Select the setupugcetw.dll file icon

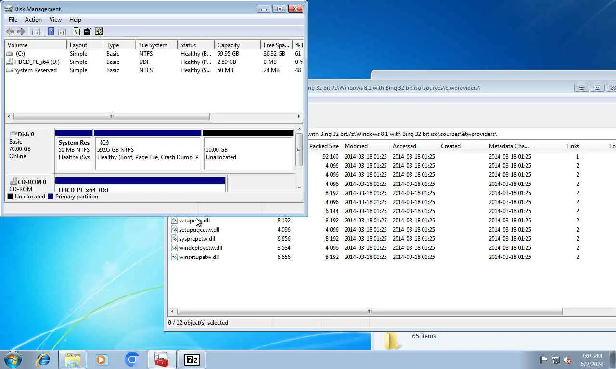[x=175, y=230]
